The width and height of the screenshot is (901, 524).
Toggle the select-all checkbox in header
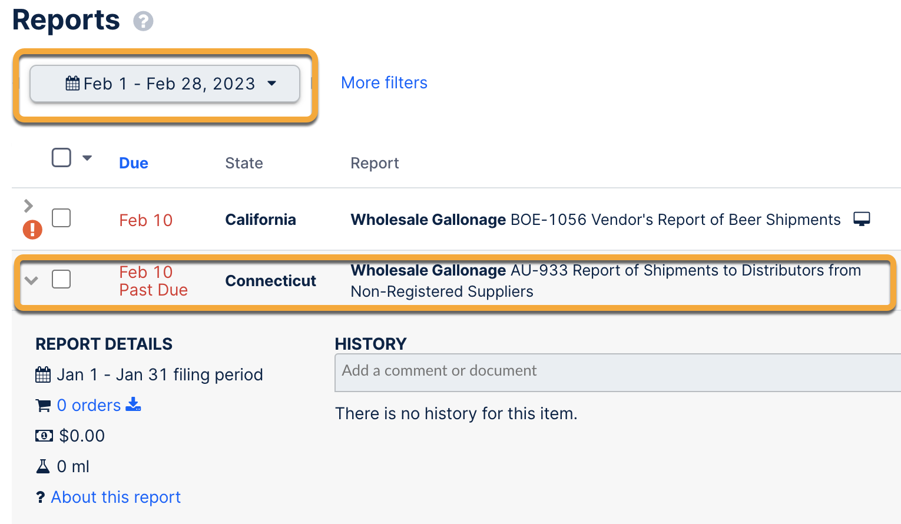pos(61,158)
